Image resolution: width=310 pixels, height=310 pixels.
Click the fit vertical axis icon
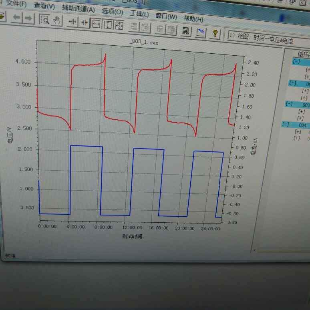point(108,25)
